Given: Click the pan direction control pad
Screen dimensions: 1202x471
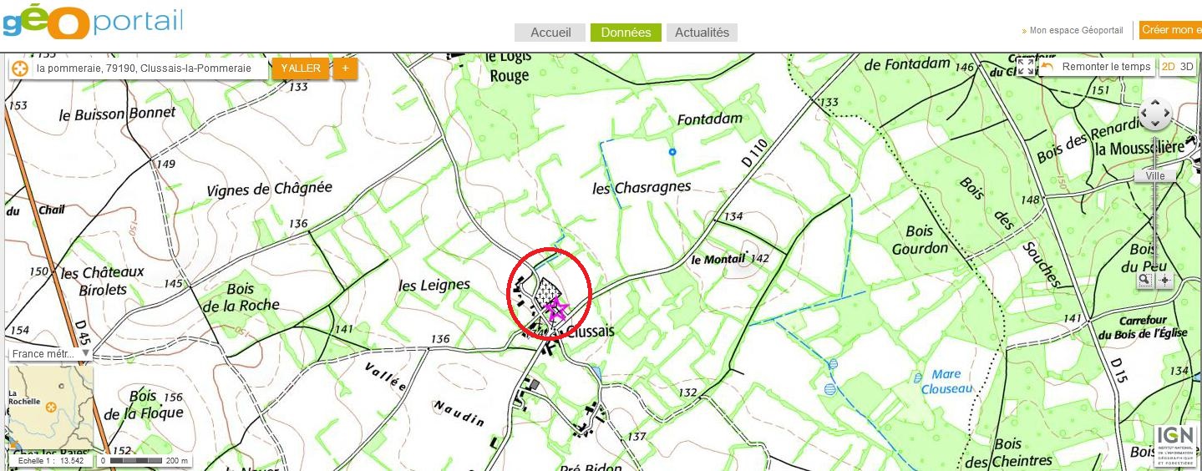Looking at the screenshot, I should [1155, 114].
